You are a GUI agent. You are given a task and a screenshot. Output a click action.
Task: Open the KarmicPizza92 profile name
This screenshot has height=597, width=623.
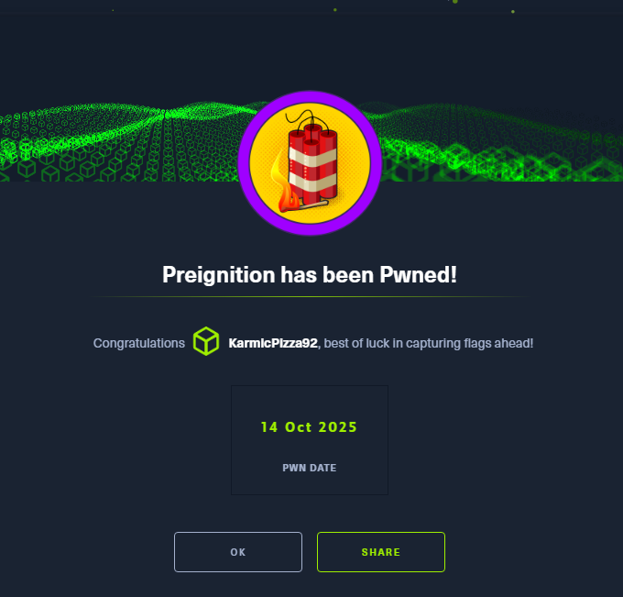[273, 343]
